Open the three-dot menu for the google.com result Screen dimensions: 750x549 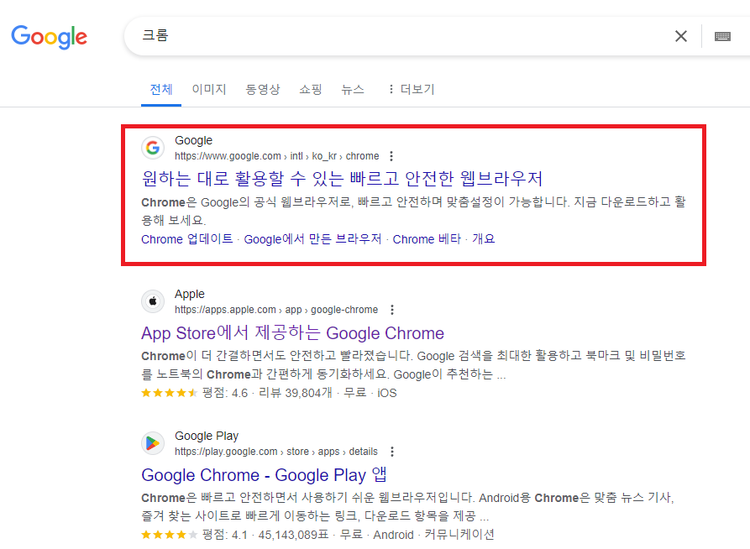(x=391, y=156)
